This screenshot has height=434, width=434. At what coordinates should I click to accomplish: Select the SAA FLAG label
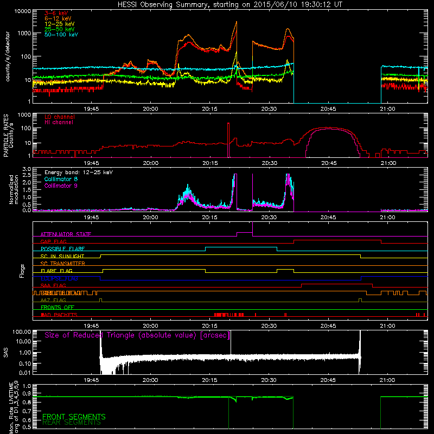coord(53,285)
